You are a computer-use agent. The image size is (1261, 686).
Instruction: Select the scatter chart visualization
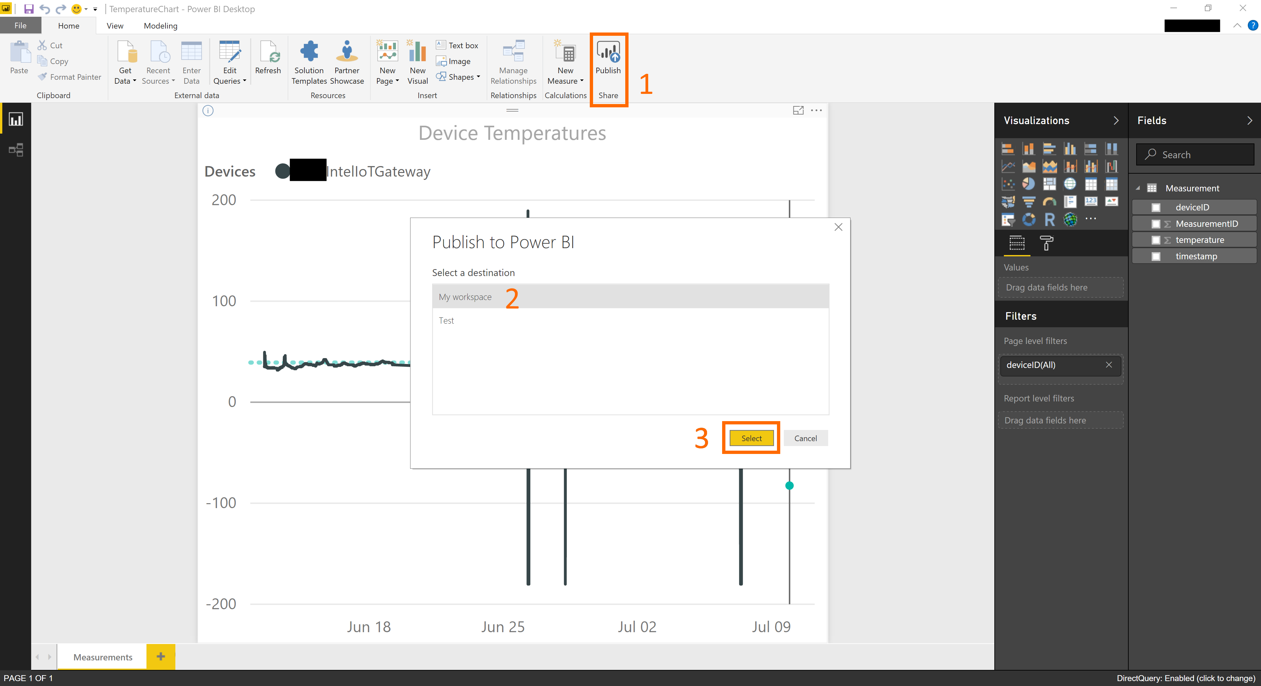(x=1007, y=184)
